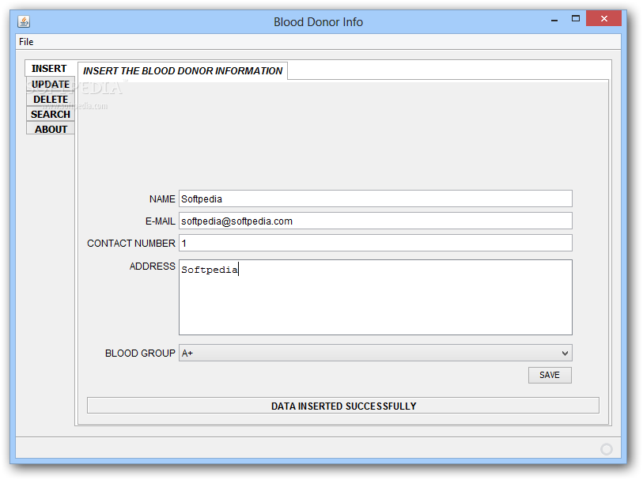Click the DATA INSERTED SUCCESSFULLY status message
The height and width of the screenshot is (480, 643).
[x=343, y=406]
